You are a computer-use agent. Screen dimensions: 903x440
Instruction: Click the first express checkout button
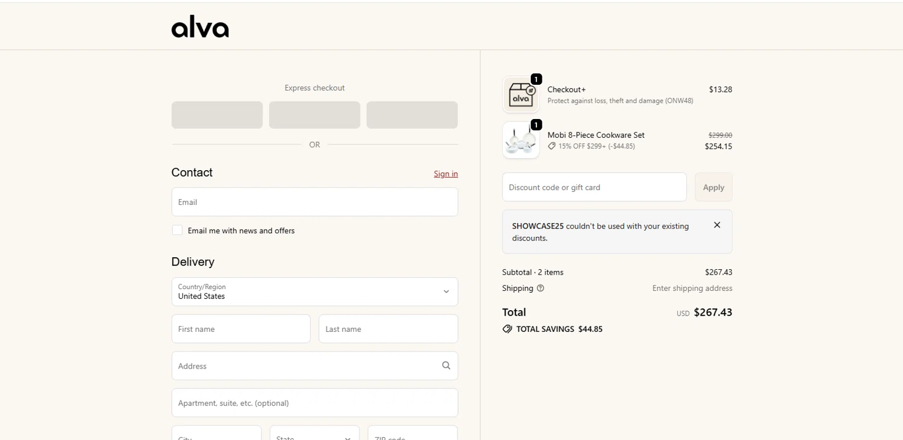[217, 115]
